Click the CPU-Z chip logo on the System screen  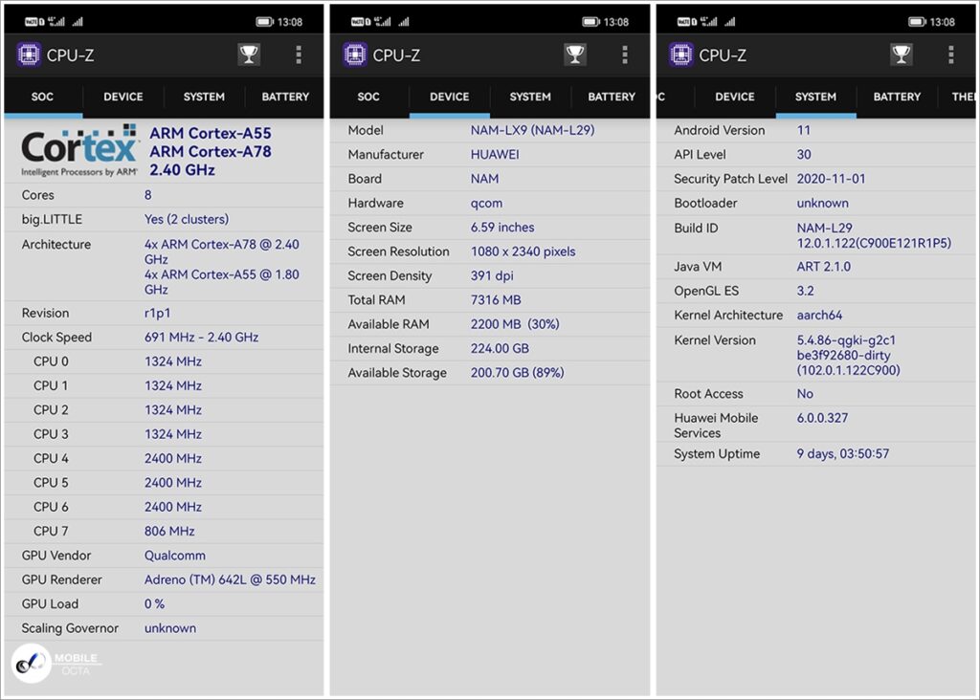681,55
